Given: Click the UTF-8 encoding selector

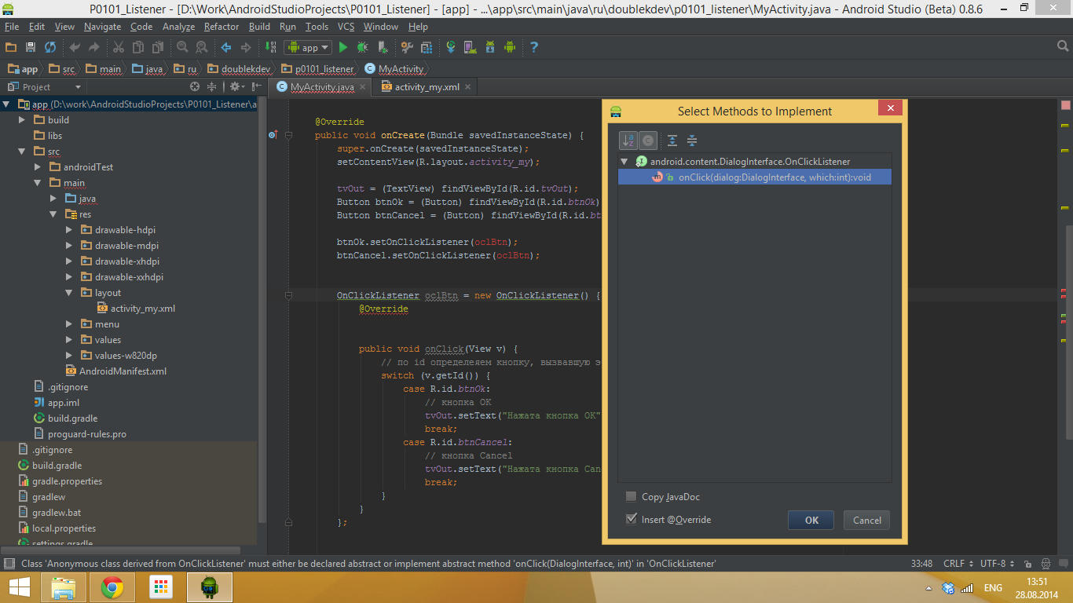Looking at the screenshot, I should pyautogui.click(x=995, y=564).
